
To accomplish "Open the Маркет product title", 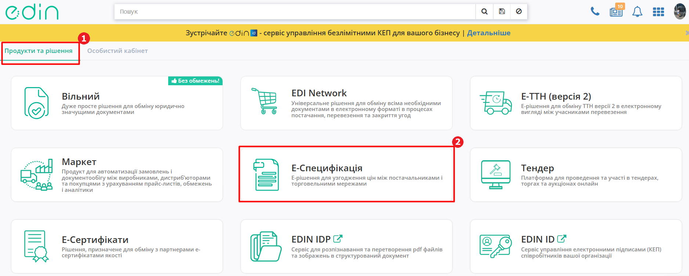I will click(79, 162).
